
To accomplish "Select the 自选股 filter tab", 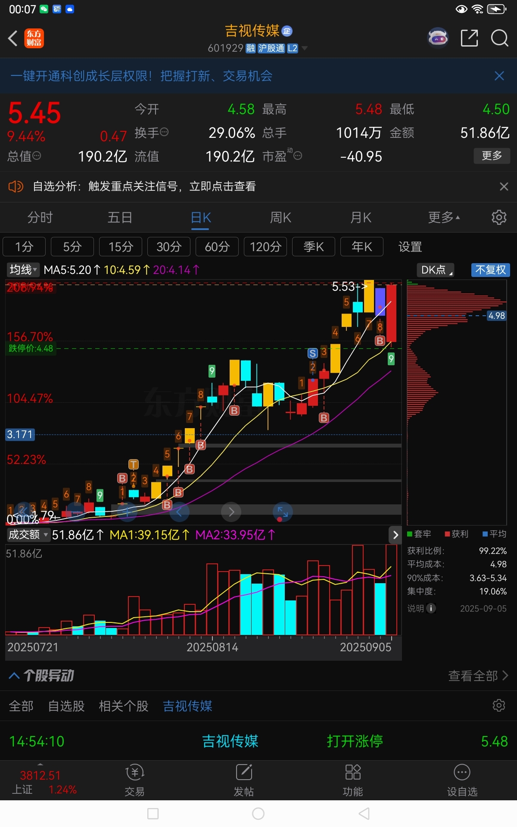I will [66, 706].
